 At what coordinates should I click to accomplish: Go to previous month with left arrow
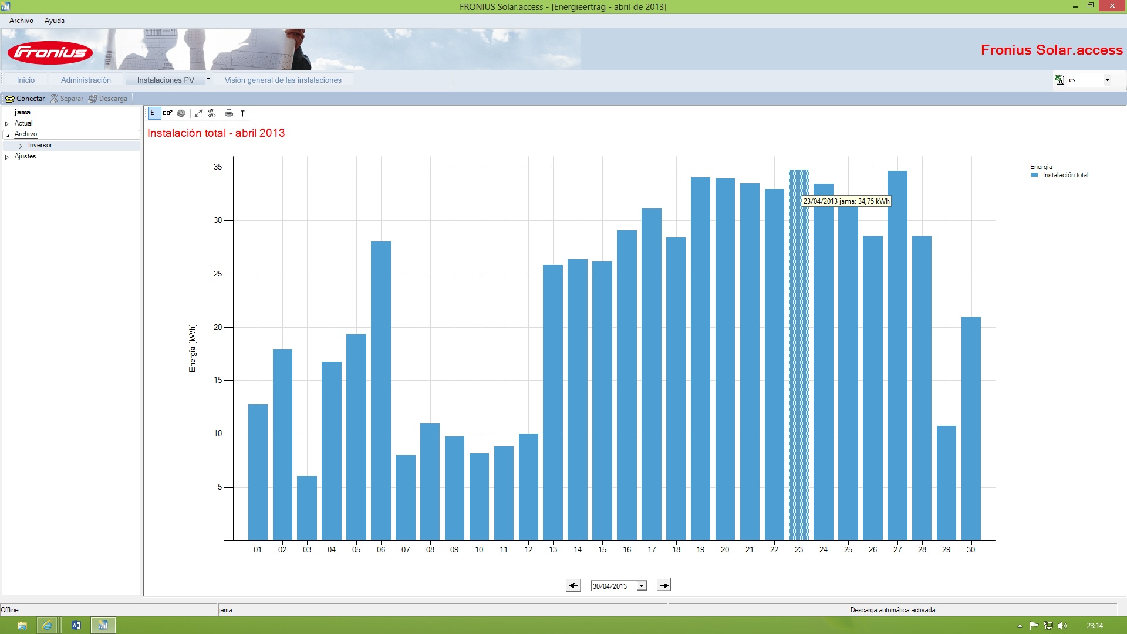(573, 585)
